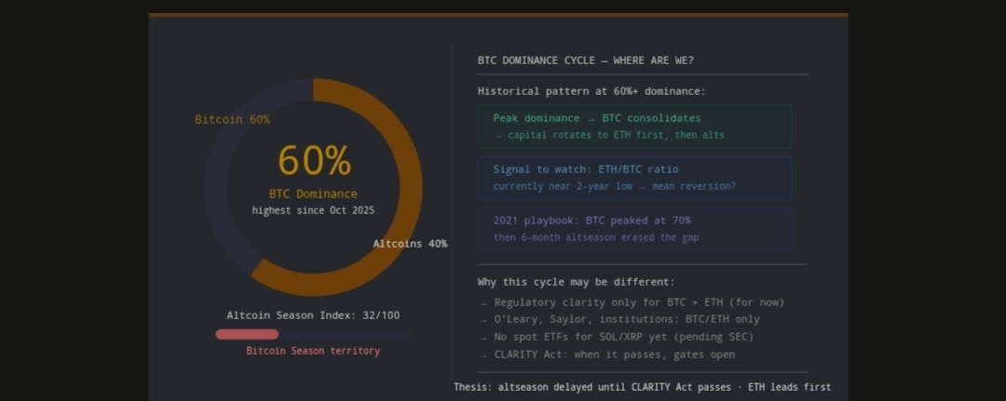Select the "BTC Dominance" caption
Image resolution: width=1006 pixels, height=401 pixels.
[x=313, y=194]
